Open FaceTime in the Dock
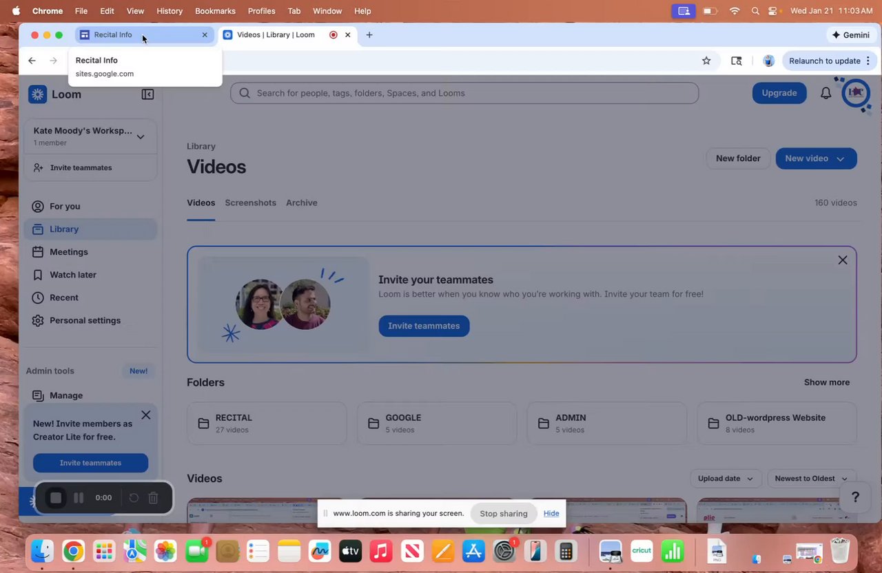882x573 pixels. point(196,551)
